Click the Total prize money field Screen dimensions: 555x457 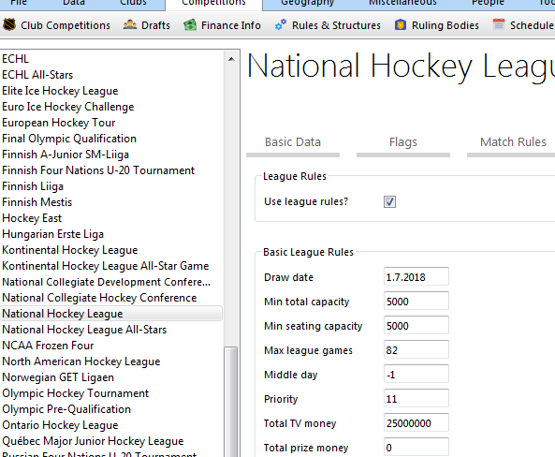point(416,447)
